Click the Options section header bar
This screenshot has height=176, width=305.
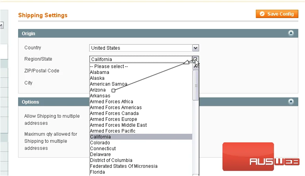pos(158,102)
